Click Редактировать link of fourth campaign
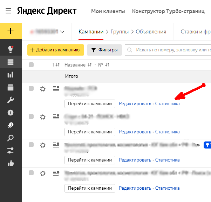The height and width of the screenshot is (202, 211). pyautogui.click(x=135, y=188)
